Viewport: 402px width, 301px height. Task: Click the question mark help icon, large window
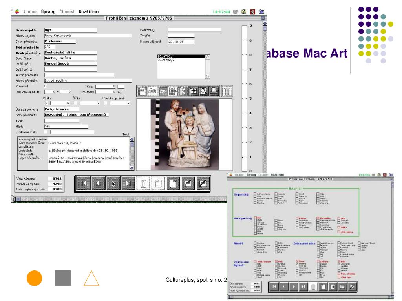click(x=244, y=11)
